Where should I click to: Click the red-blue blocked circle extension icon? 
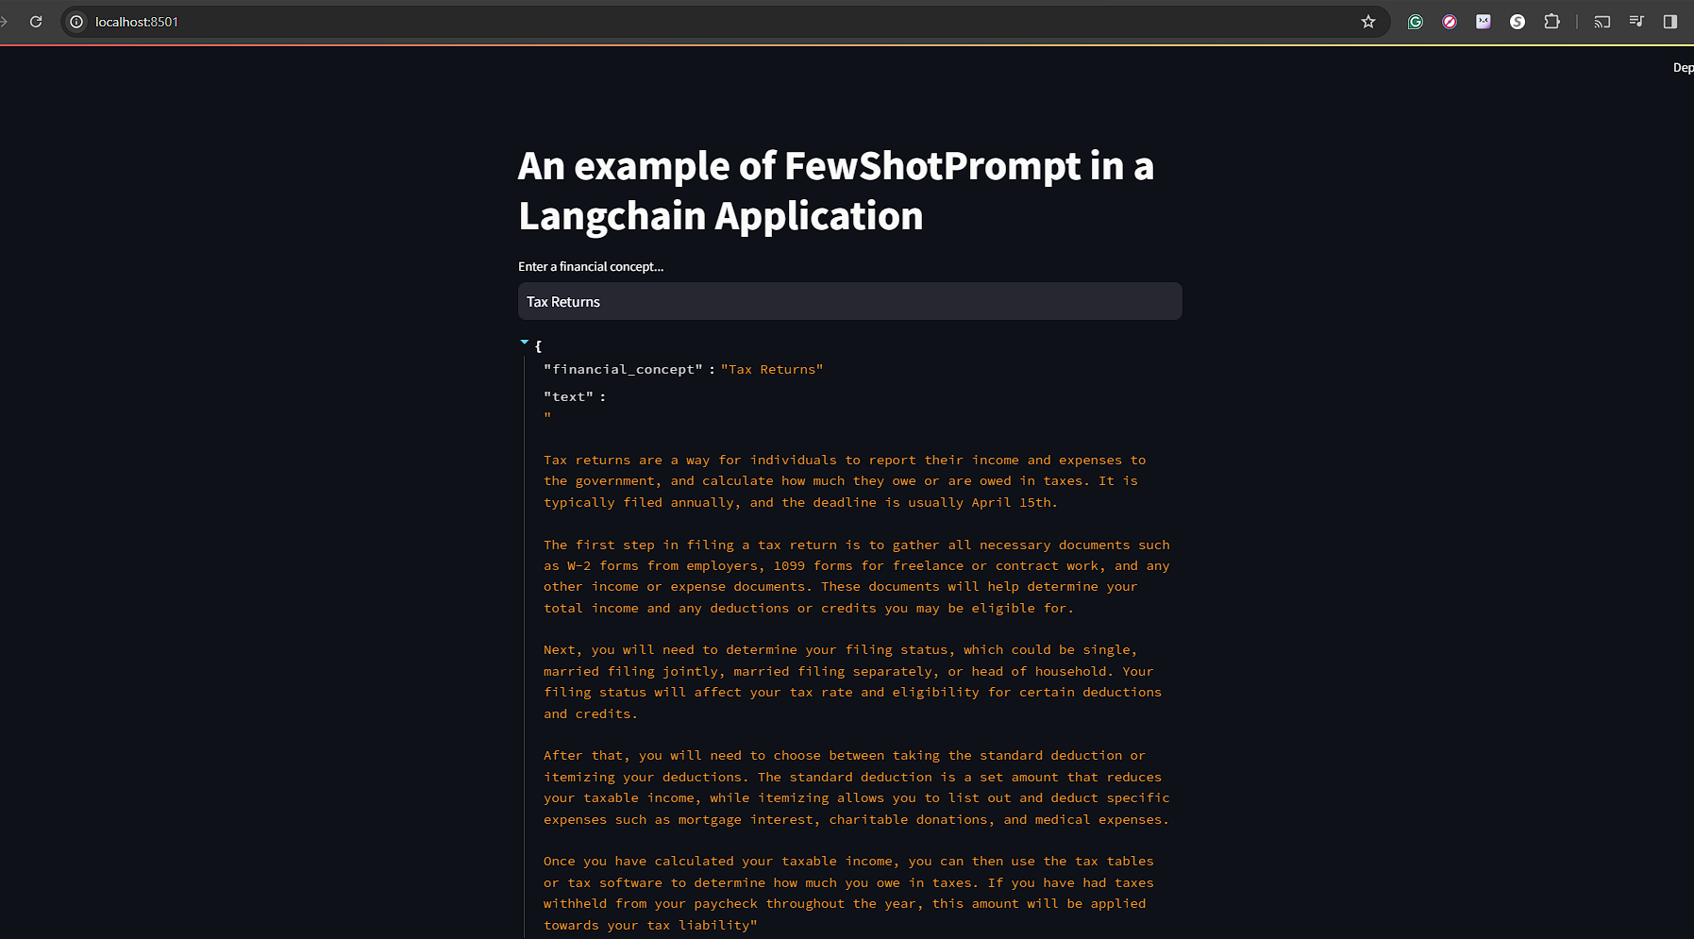coord(1450,22)
